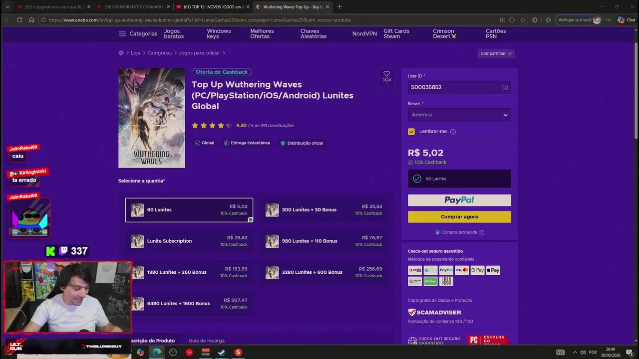This screenshot has height=359, width=639.
Task: Click the PayPal payment method badge
Action: (446, 270)
